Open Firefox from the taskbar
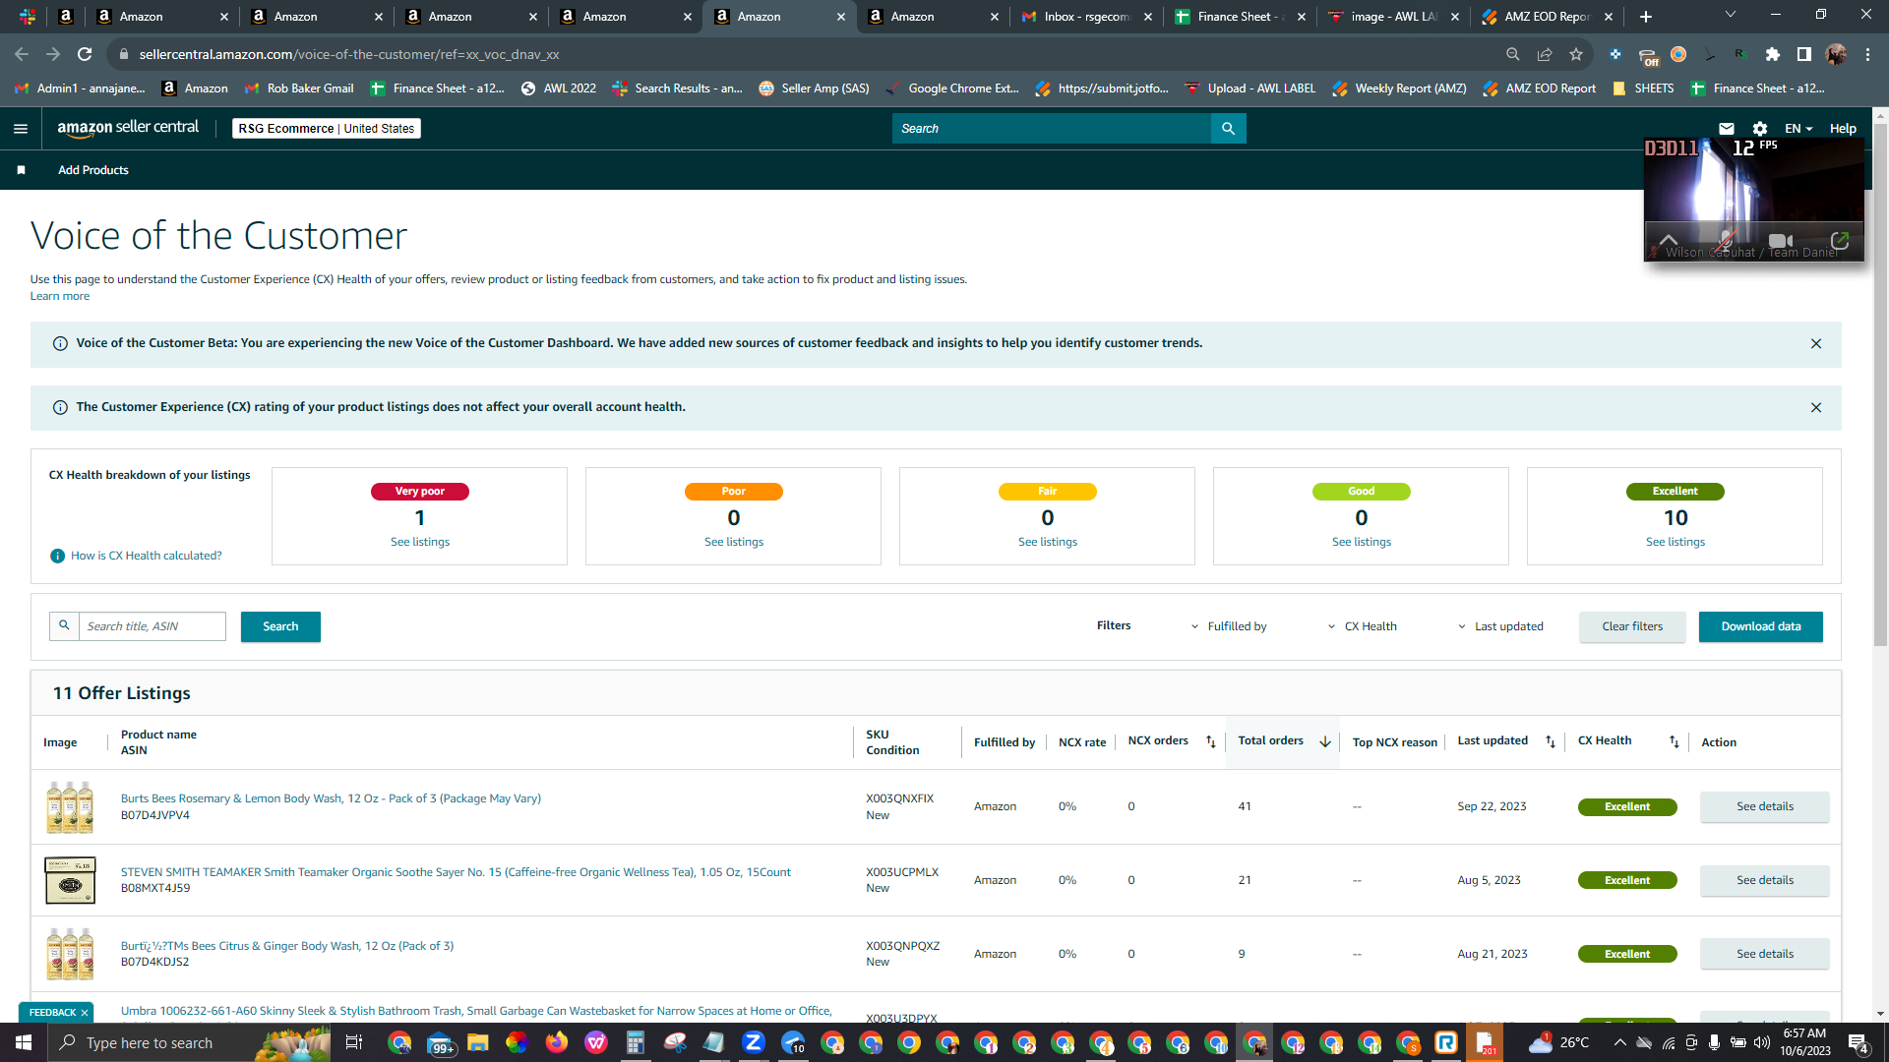 click(557, 1042)
